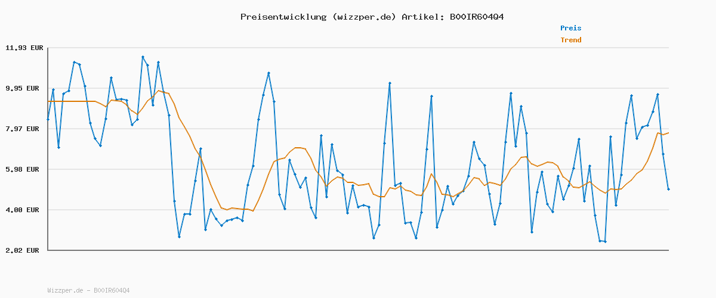Click the '4.00 EUR' y-axis label

point(24,210)
